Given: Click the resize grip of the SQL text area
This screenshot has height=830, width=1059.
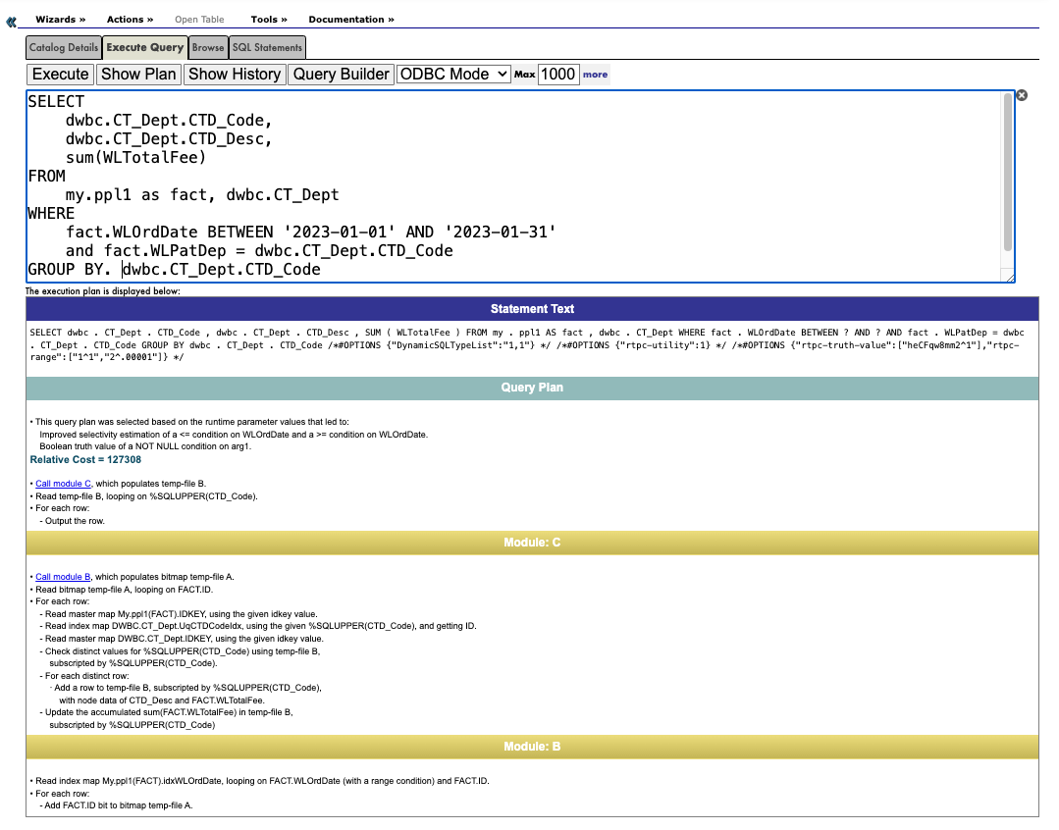Looking at the screenshot, I should pos(1009,278).
